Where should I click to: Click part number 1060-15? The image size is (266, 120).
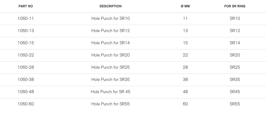(26, 43)
